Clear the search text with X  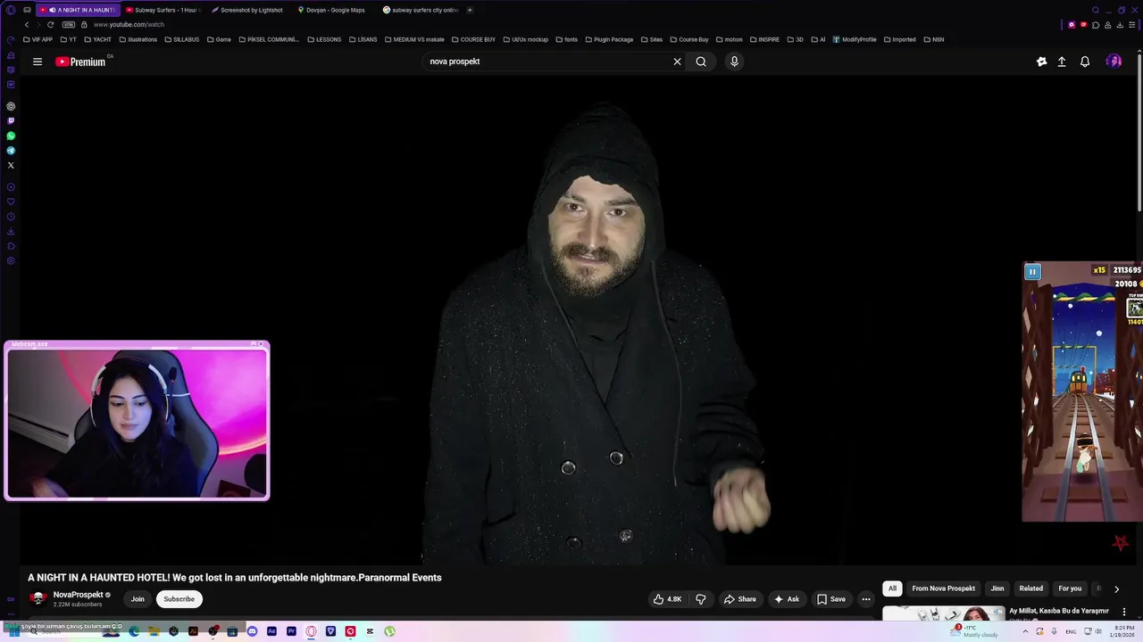click(x=677, y=62)
